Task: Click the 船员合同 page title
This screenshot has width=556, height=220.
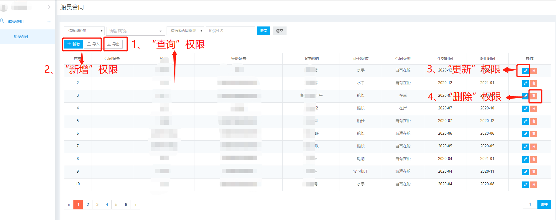Action: (72, 7)
